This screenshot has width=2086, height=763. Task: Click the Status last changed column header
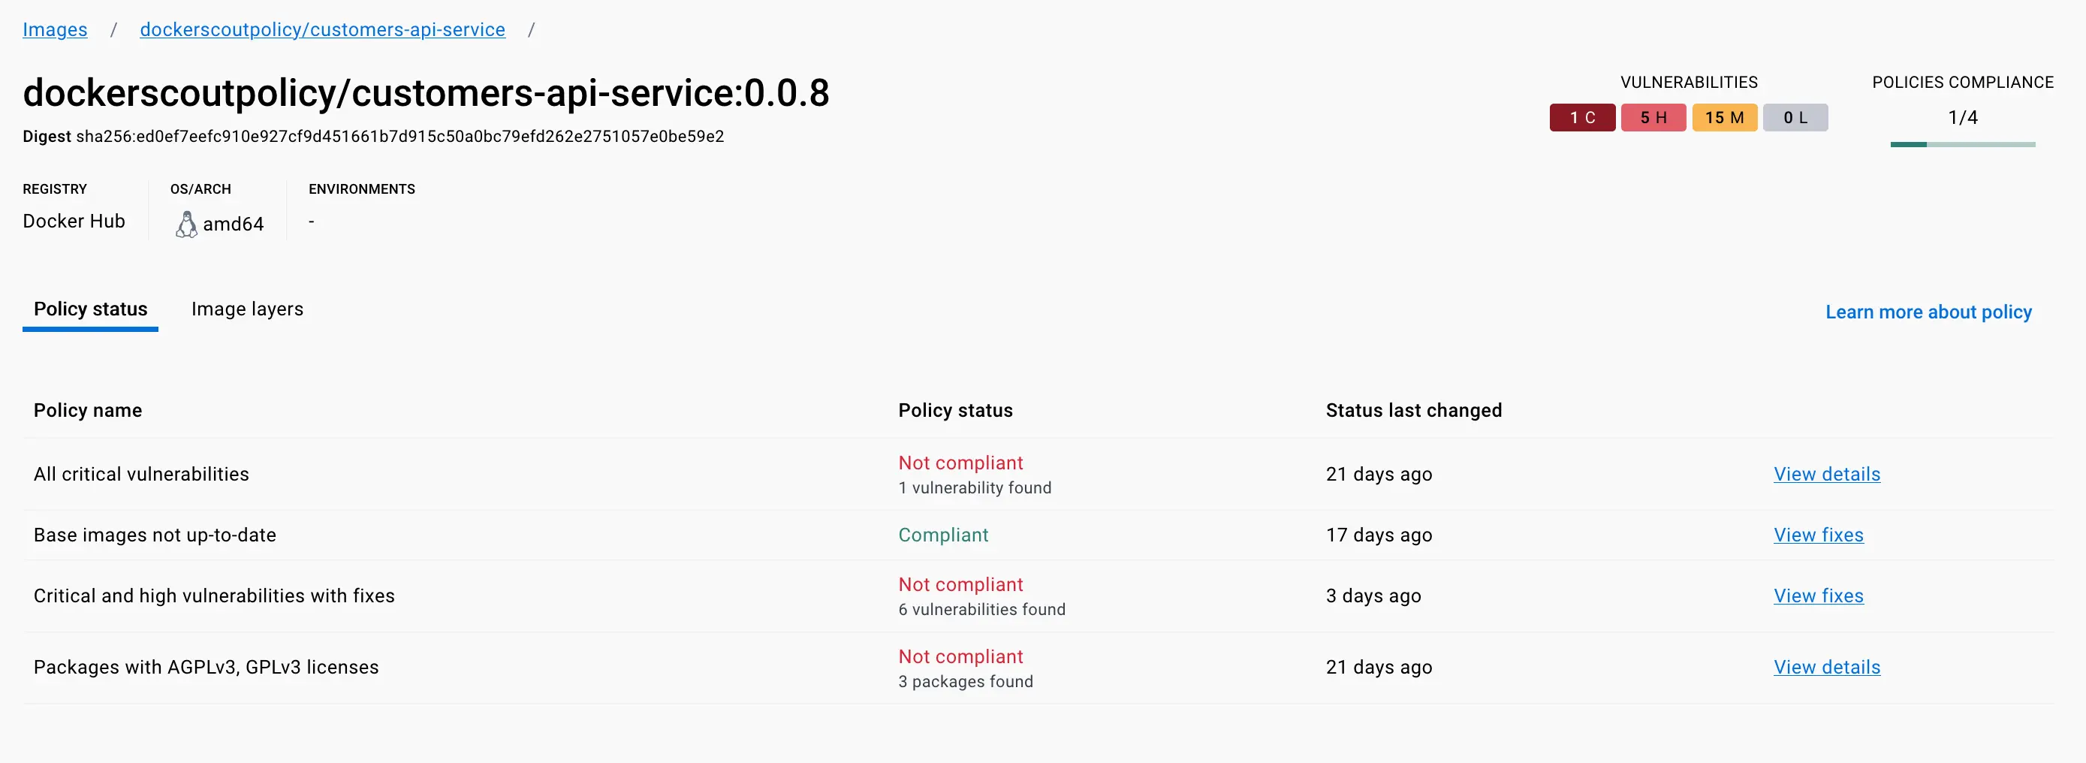pyautogui.click(x=1413, y=411)
